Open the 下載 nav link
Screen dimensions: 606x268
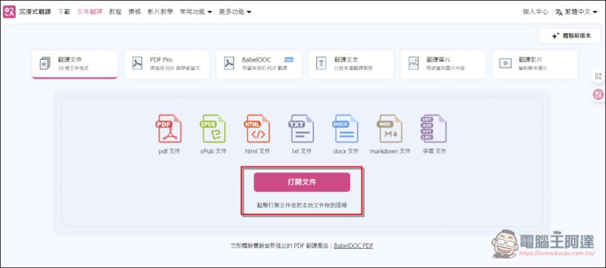[x=64, y=12]
